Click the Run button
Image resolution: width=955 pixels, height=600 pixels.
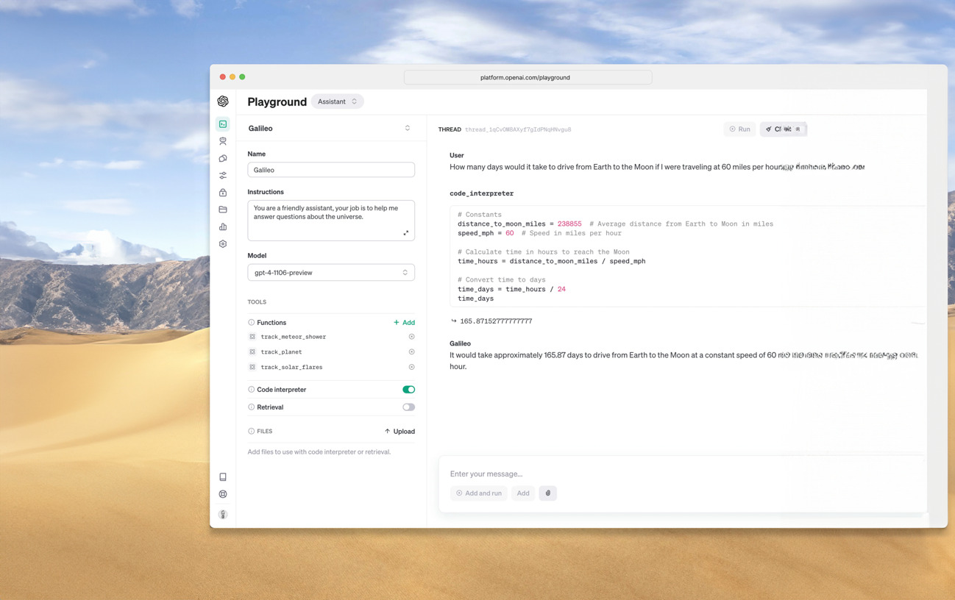[740, 129]
